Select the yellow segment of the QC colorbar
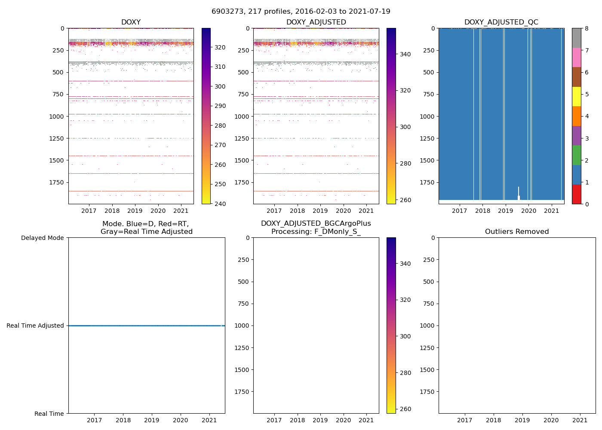The image size is (602, 430). click(576, 96)
